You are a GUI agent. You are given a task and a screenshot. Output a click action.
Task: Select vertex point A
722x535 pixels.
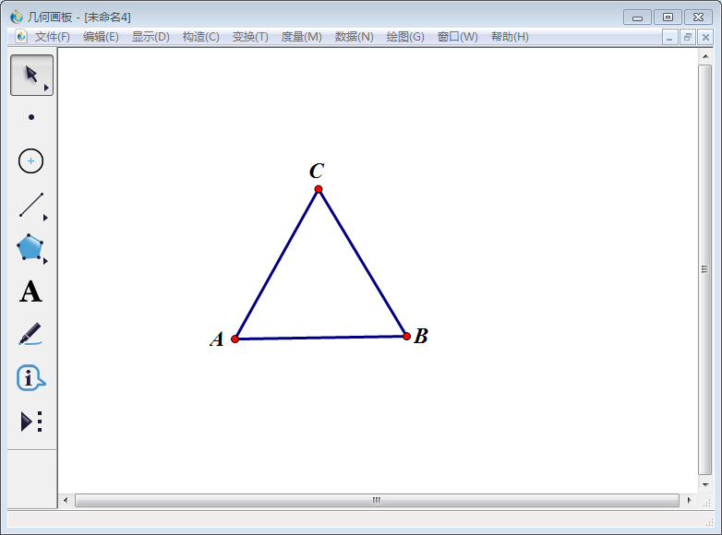click(235, 339)
